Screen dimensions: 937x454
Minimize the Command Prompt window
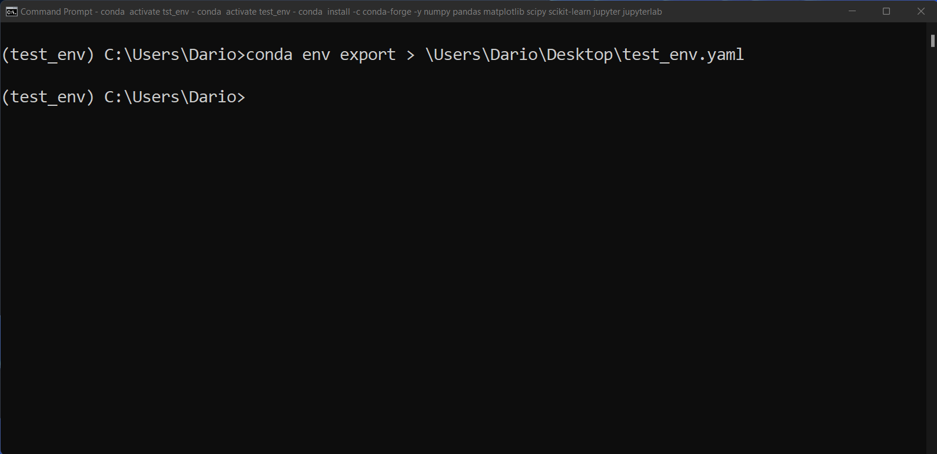point(852,11)
